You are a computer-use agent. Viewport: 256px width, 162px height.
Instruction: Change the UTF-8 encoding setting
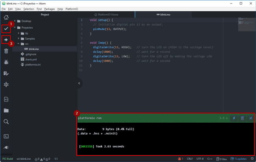click(x=200, y=159)
